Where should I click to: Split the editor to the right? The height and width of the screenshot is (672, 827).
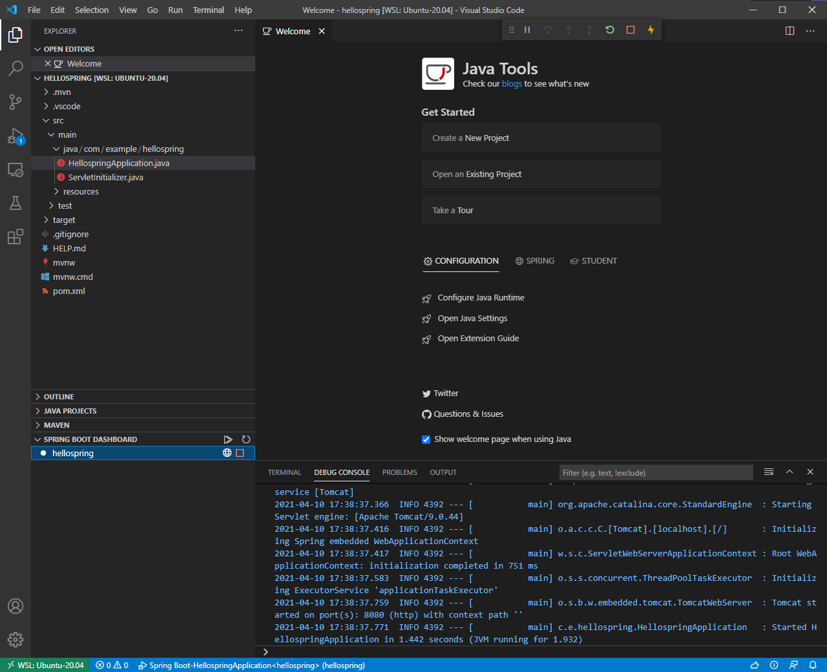[790, 31]
